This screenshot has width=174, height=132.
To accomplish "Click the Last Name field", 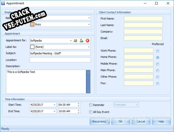I will [x=143, y=25].
